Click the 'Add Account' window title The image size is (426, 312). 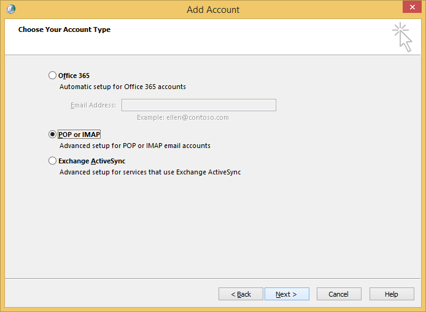[213, 9]
